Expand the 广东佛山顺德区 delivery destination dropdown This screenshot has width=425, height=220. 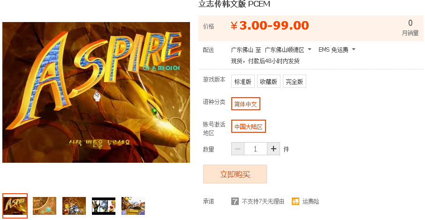tap(288, 50)
